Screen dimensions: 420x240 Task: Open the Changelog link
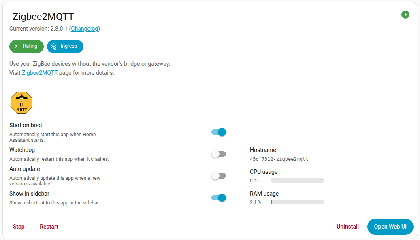(x=84, y=29)
